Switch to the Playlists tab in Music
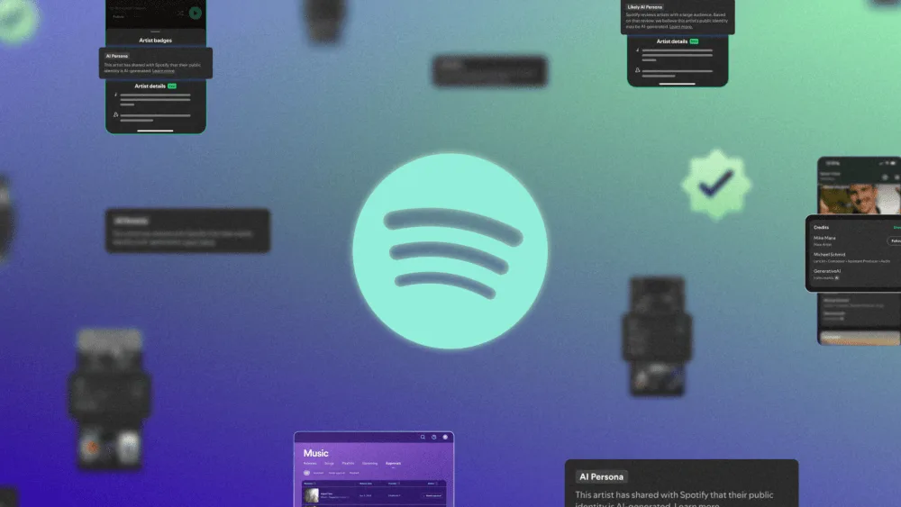 coord(348,464)
